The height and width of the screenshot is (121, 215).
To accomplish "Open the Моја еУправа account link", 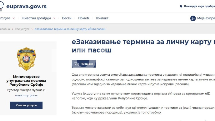I will pos(206,18).
